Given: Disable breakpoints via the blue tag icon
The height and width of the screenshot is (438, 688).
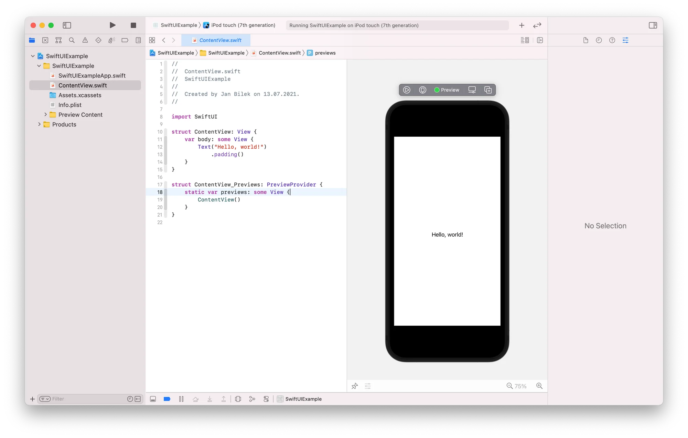Looking at the screenshot, I should click(x=167, y=399).
